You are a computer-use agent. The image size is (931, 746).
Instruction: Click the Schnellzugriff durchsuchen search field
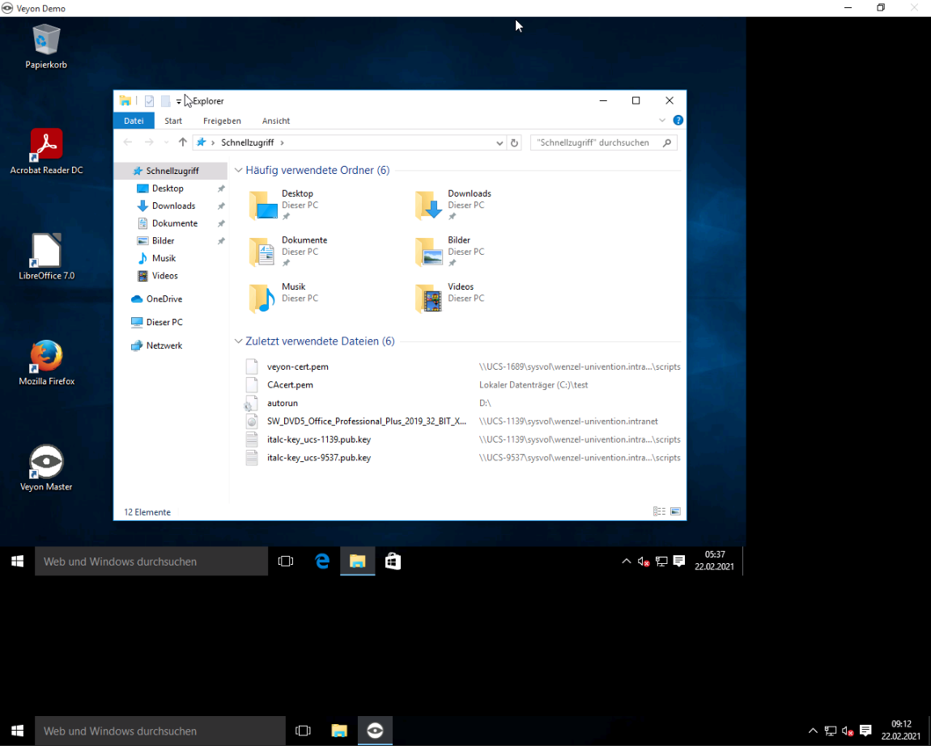[595, 143]
